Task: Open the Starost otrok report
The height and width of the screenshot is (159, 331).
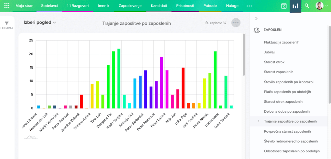Action: (274, 62)
